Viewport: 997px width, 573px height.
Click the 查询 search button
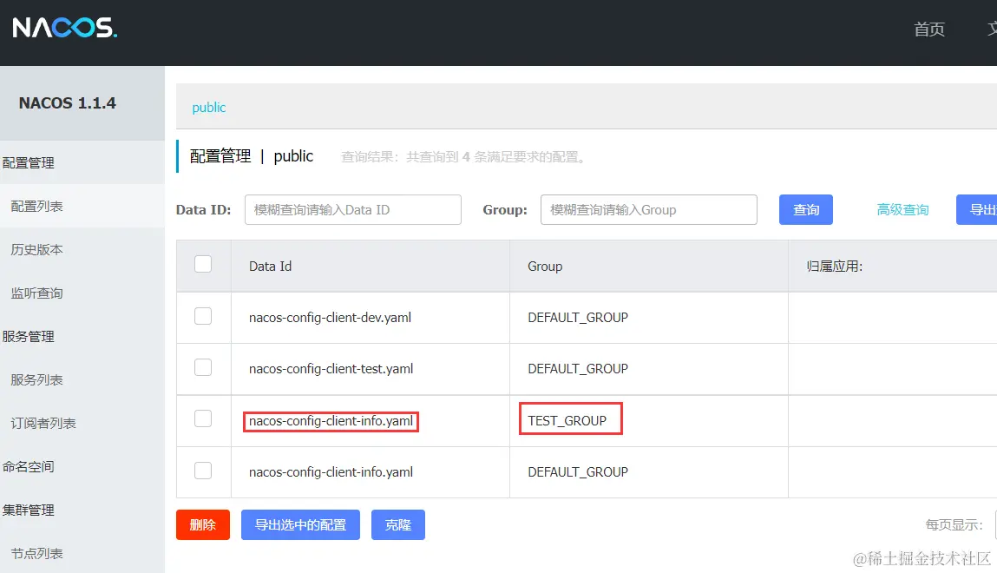805,210
